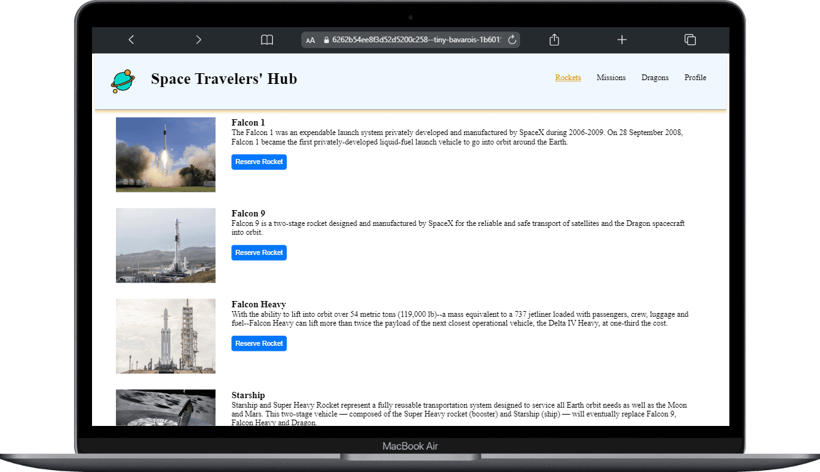Open the Profile page
Image resolution: width=820 pixels, height=472 pixels.
[x=695, y=78]
